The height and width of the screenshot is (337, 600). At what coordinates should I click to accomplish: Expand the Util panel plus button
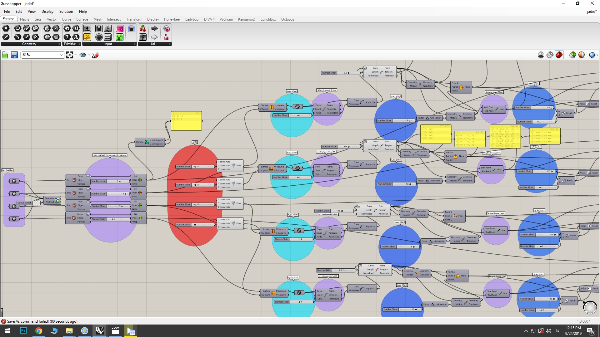click(170, 44)
